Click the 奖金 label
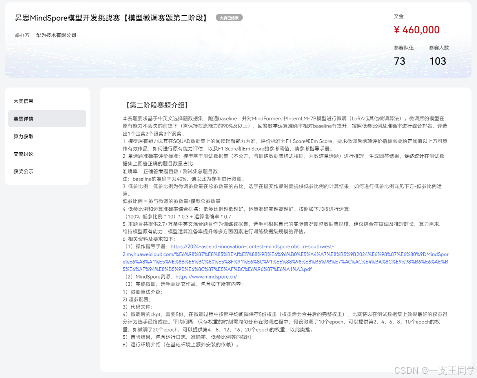 click(399, 16)
